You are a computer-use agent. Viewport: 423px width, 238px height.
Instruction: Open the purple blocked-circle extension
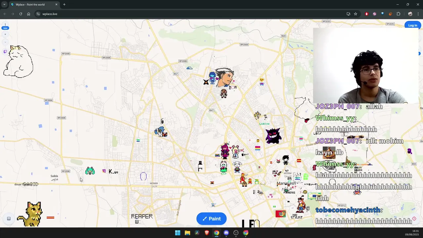[374, 14]
